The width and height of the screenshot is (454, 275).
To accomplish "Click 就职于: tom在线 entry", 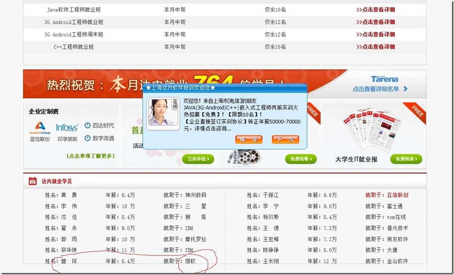I will [x=386, y=217].
